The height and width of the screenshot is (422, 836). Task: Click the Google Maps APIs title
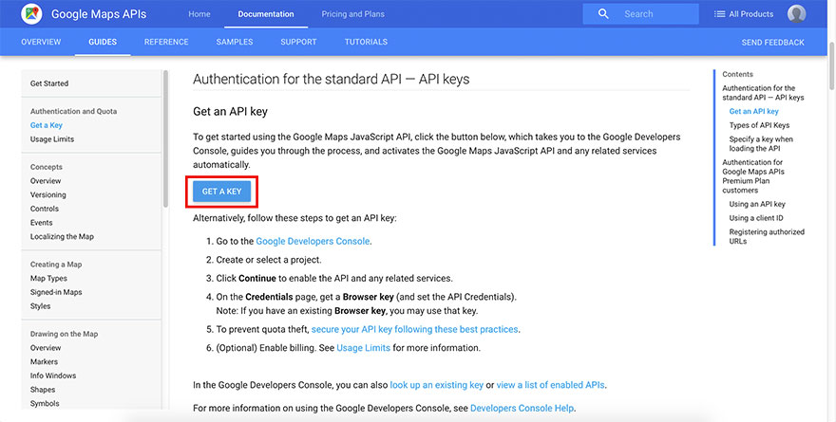(x=99, y=14)
